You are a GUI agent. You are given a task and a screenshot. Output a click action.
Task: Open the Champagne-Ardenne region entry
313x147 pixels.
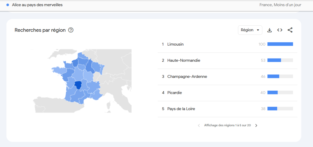(187, 77)
